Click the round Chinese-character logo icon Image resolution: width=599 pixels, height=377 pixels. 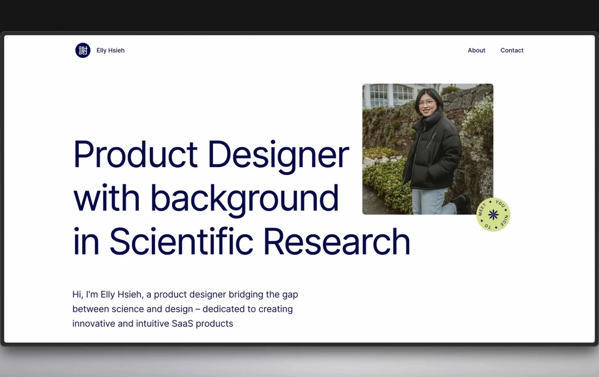83,50
